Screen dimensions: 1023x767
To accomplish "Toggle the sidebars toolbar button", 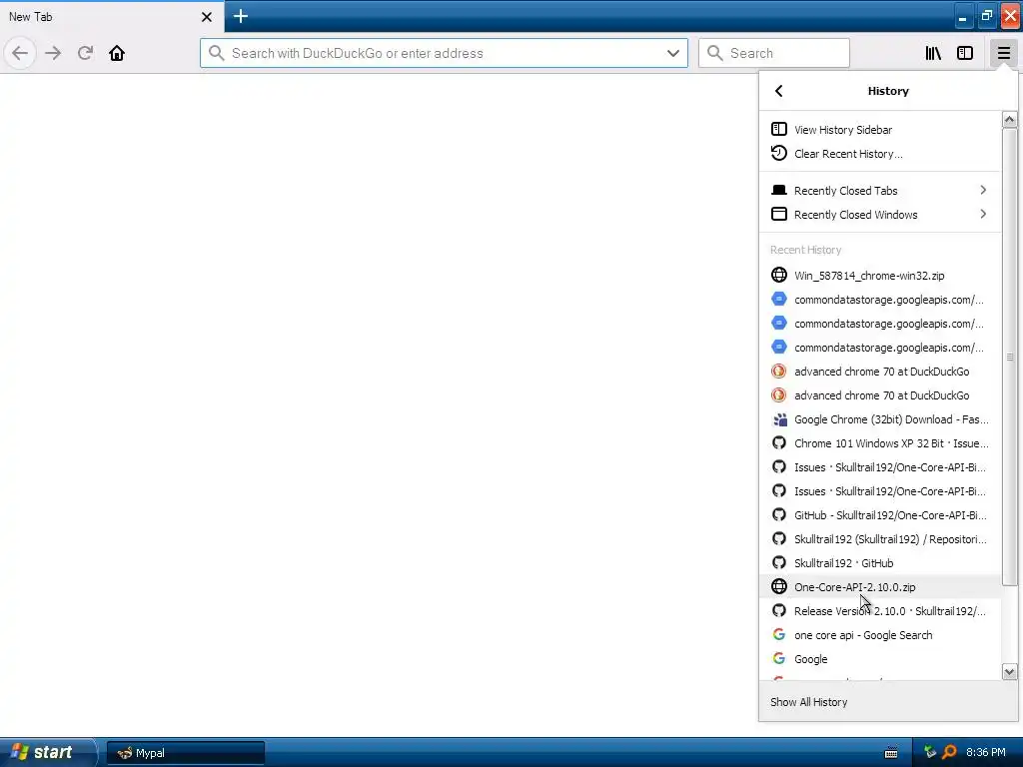I will tap(965, 53).
